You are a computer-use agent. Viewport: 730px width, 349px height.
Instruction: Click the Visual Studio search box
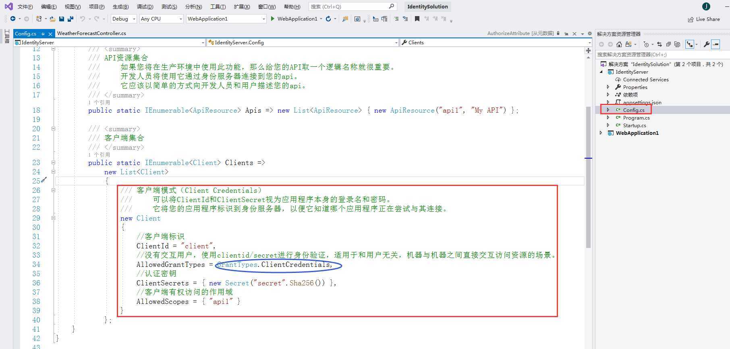353,6
